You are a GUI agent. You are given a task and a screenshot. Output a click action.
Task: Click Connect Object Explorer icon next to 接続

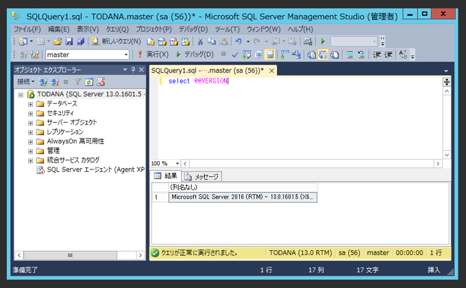click(x=43, y=82)
